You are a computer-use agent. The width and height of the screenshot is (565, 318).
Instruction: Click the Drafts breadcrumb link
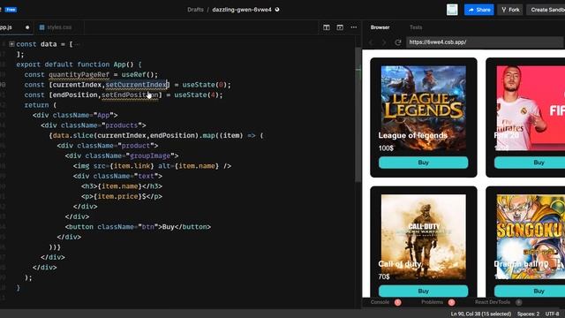[x=195, y=10]
